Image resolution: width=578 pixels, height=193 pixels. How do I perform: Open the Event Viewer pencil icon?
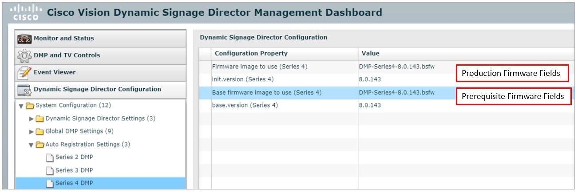[24, 72]
